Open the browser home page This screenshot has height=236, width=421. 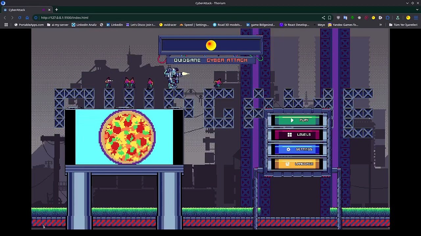click(x=27, y=18)
